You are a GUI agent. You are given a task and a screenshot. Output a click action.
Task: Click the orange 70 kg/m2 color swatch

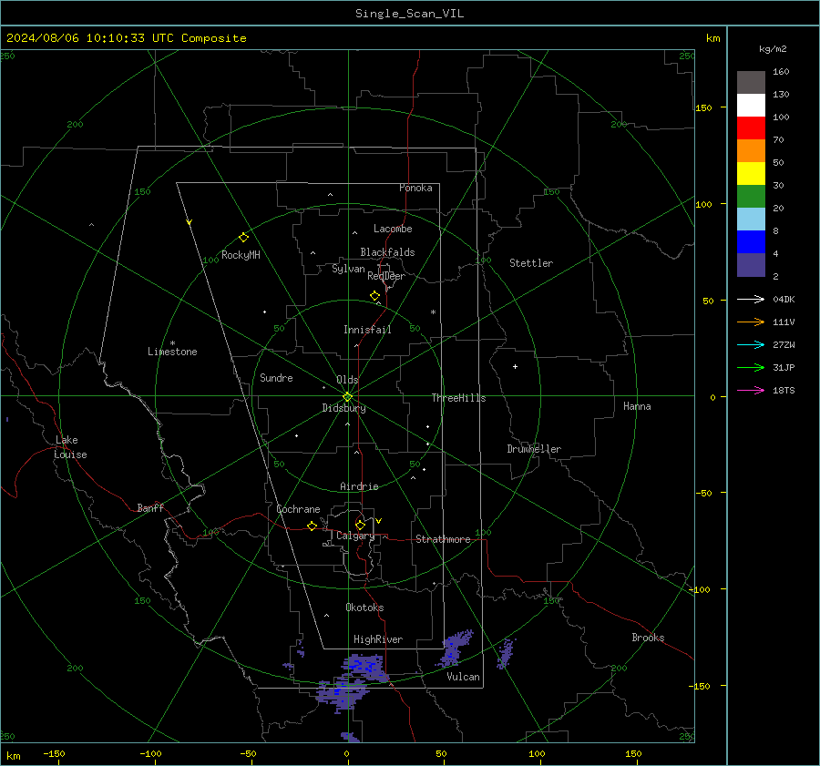coord(751,151)
